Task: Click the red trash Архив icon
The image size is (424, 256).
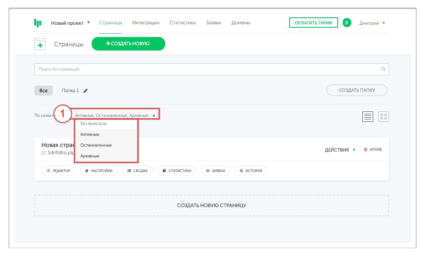Action: (x=365, y=150)
